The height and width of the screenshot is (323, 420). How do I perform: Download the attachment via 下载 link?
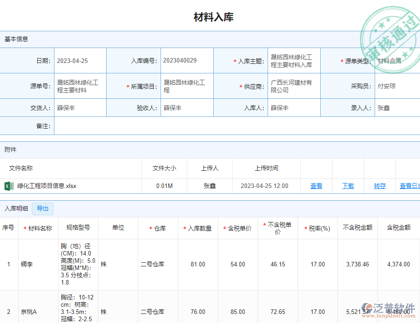tap(348, 186)
